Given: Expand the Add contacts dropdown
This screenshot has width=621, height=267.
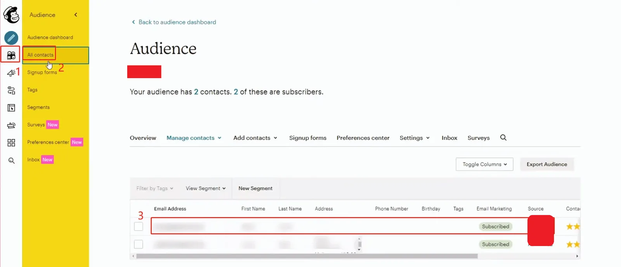Looking at the screenshot, I should pos(255,138).
